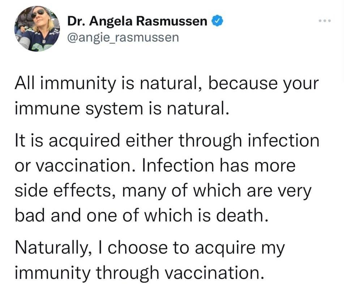
Task: Click the display name Dr. Angela Rasmussen
Action: [137, 22]
